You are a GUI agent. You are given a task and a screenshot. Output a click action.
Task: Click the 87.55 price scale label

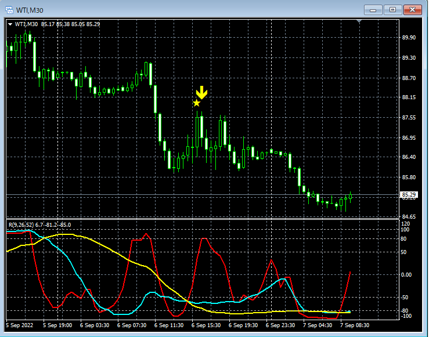tap(409, 118)
